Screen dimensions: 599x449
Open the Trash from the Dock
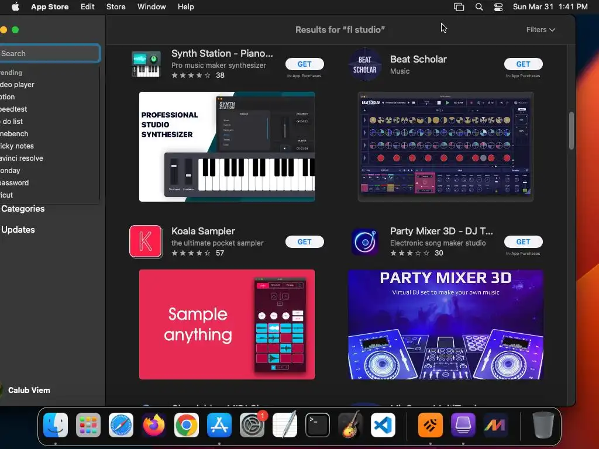[543, 425]
